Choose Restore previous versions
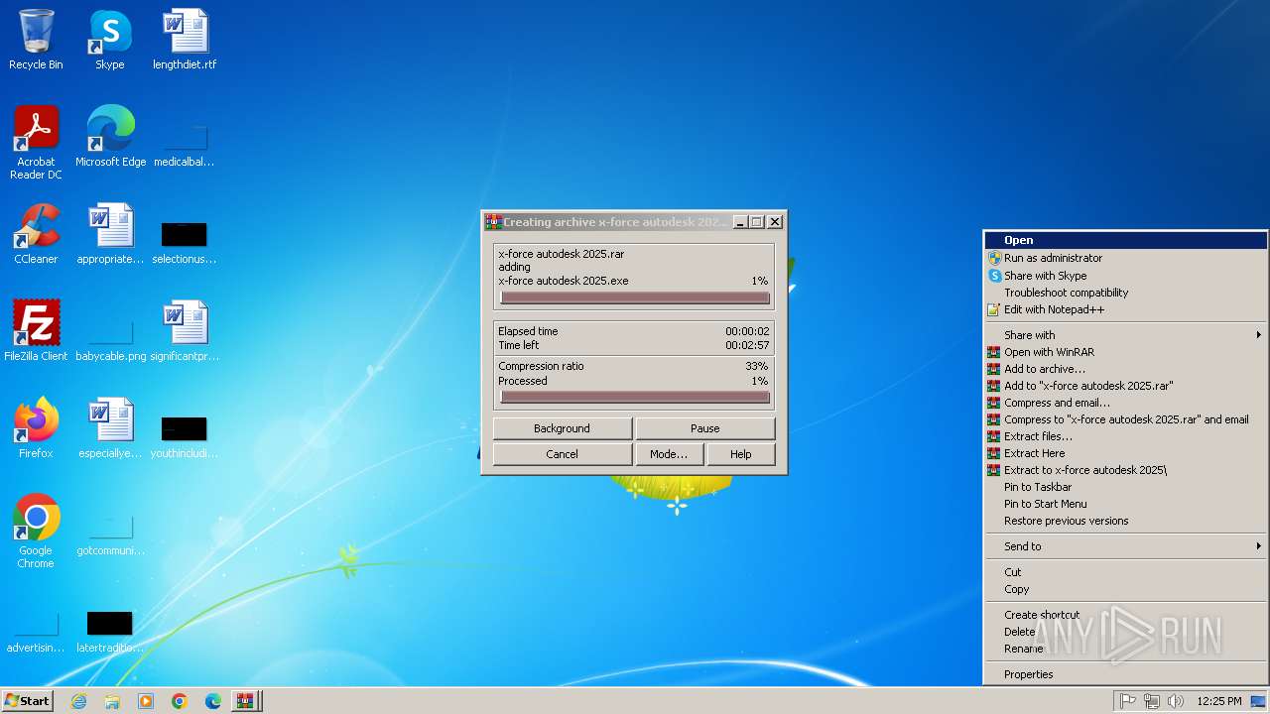The height and width of the screenshot is (714, 1270). [x=1125, y=521]
